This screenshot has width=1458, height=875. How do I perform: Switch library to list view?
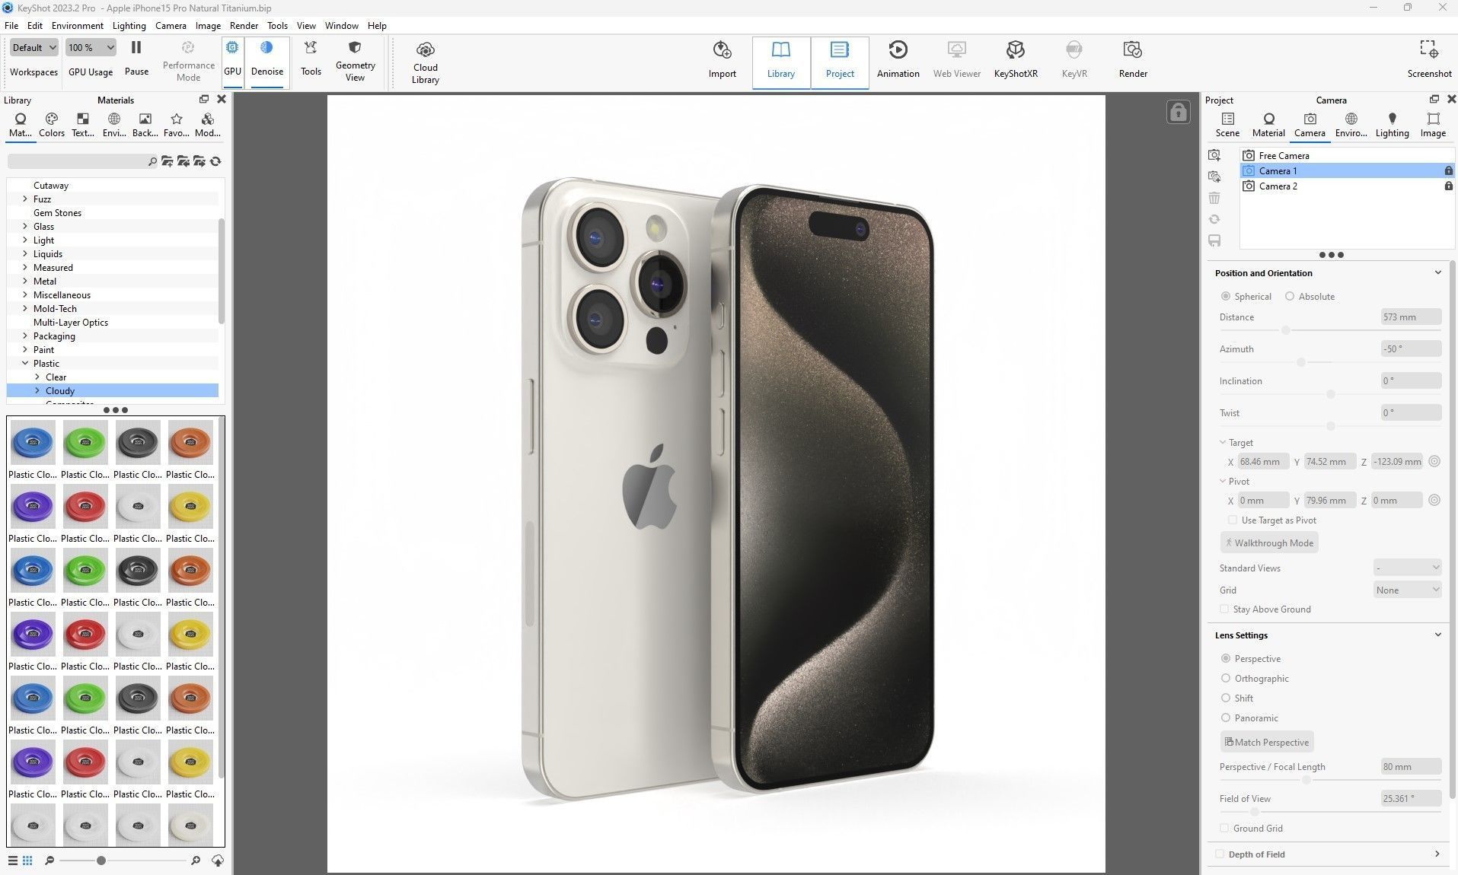(x=13, y=861)
